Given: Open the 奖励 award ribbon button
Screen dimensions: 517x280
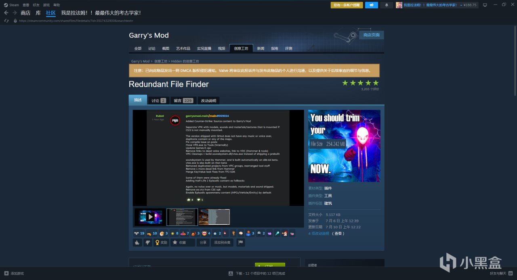Looking at the screenshot, I should click(x=162, y=242).
